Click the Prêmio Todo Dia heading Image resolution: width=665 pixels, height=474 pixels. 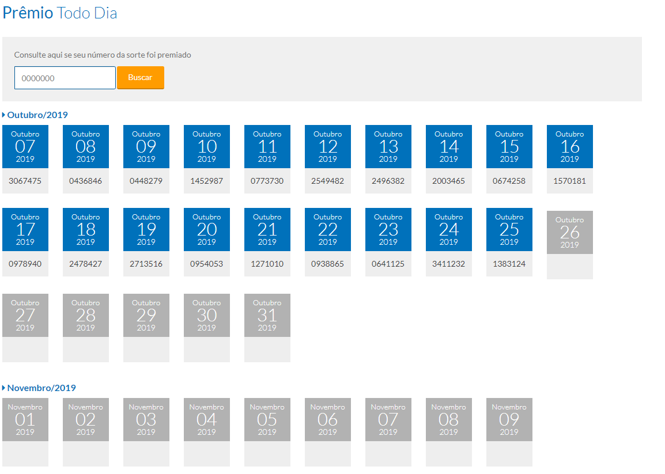(x=60, y=13)
